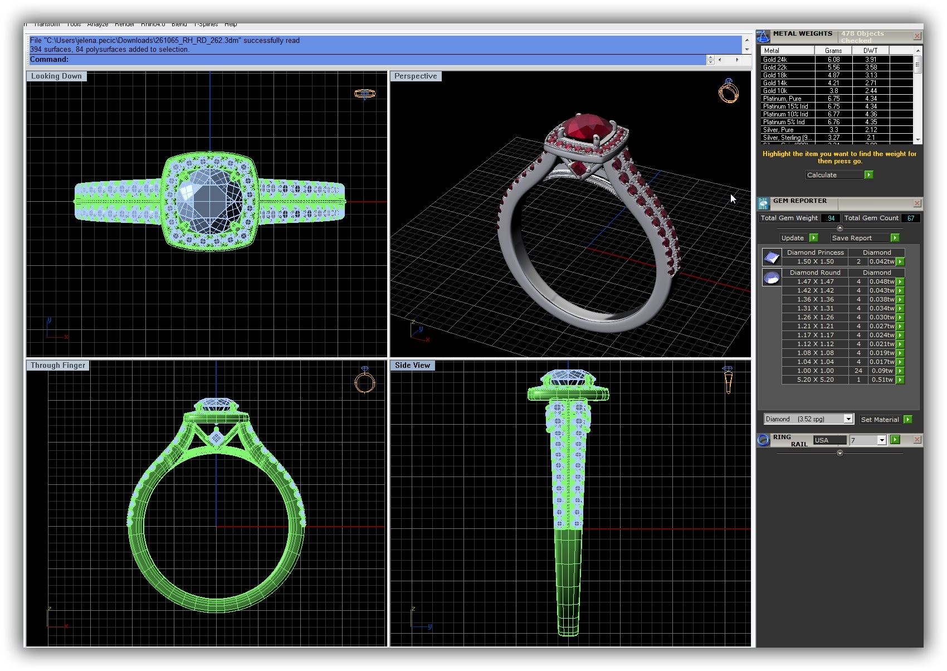
Task: Click the Update button
Action: (x=793, y=238)
